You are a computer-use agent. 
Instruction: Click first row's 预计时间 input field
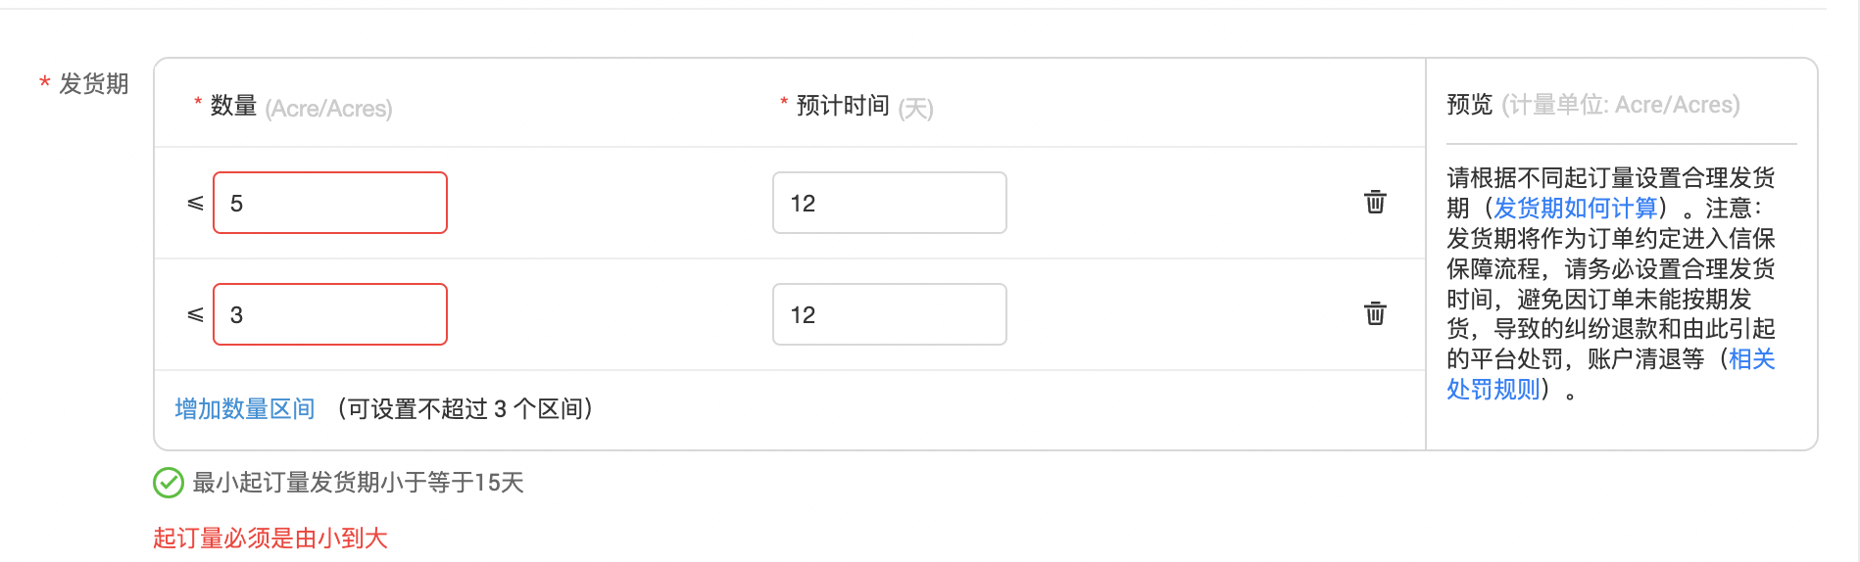tap(889, 203)
